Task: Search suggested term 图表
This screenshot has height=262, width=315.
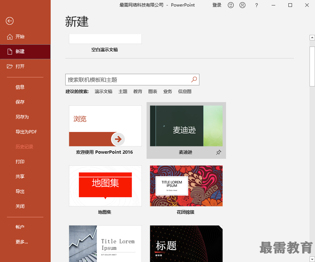Action: [153, 92]
